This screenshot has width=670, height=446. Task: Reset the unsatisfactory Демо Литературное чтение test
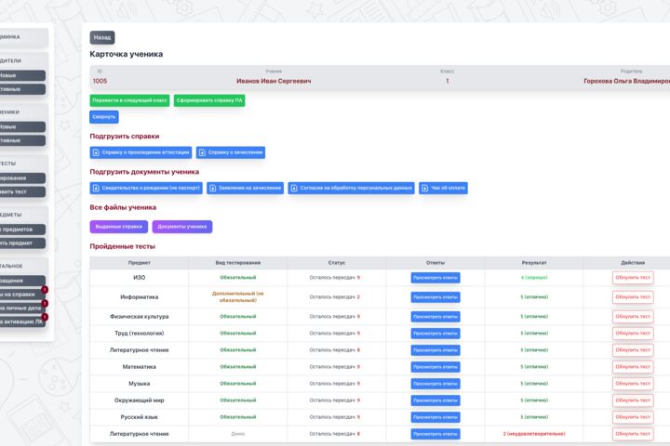[633, 434]
